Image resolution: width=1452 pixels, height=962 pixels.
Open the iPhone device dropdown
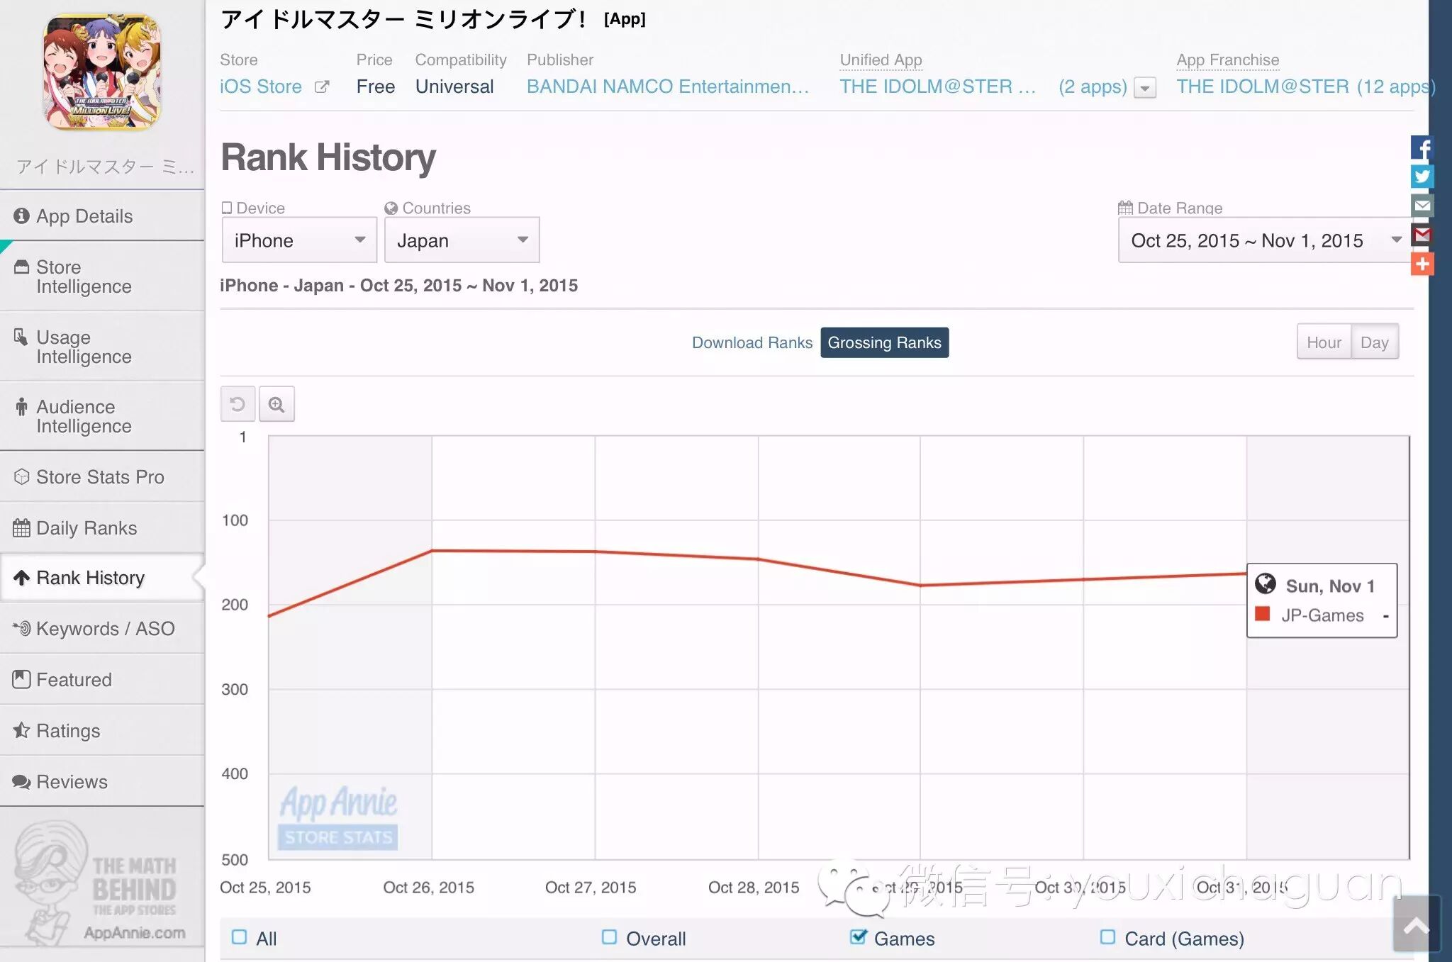click(x=299, y=240)
